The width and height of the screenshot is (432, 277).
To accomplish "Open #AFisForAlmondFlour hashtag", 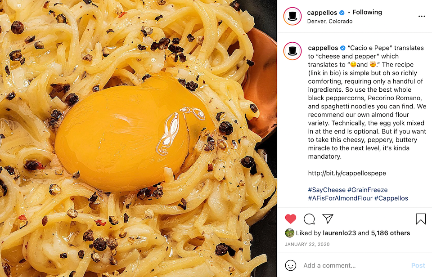I will 340,198.
